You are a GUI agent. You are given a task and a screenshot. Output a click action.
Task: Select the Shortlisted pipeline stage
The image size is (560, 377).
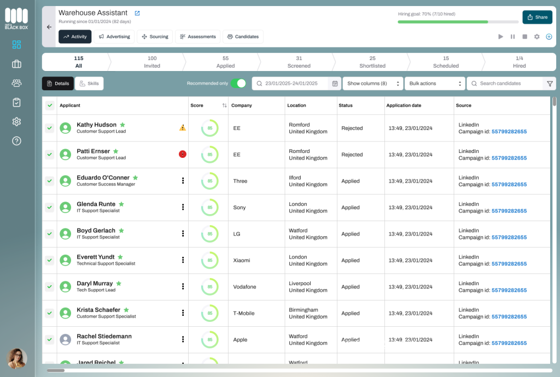click(372, 62)
